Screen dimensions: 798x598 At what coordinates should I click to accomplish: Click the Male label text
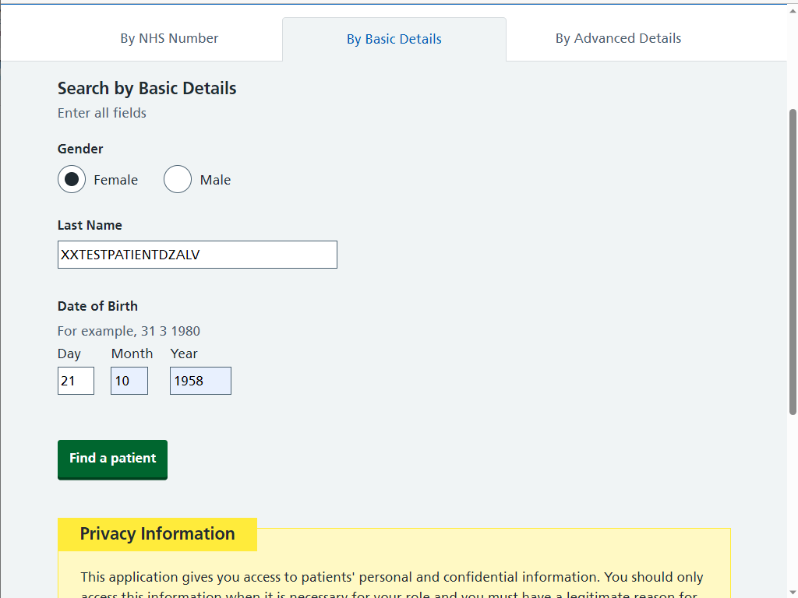click(x=215, y=180)
